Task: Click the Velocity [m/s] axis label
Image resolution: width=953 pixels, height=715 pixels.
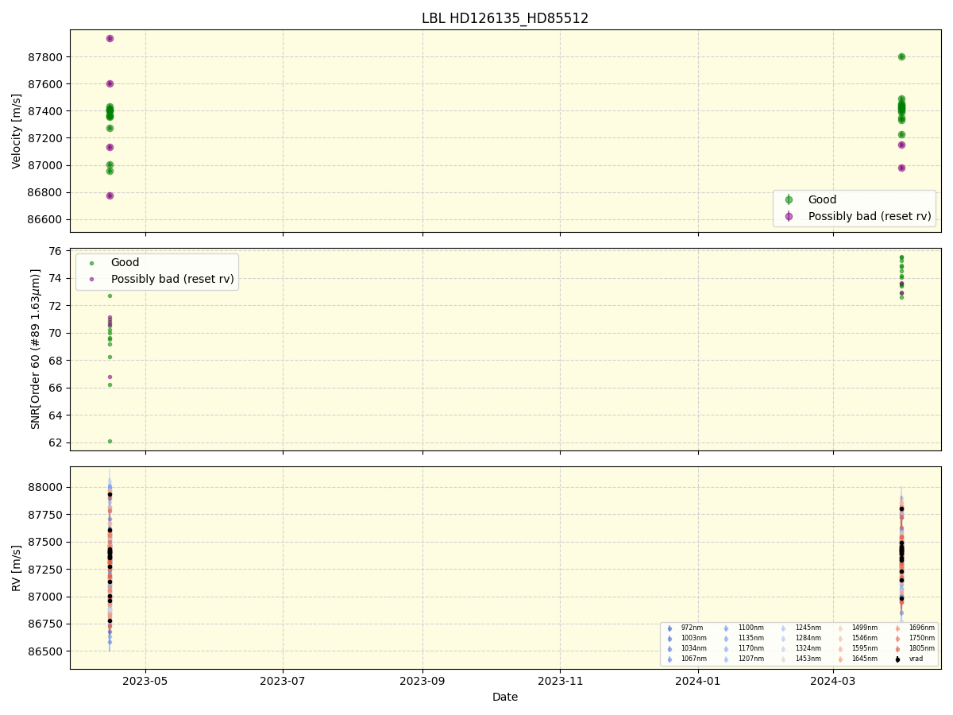Action: (17, 130)
